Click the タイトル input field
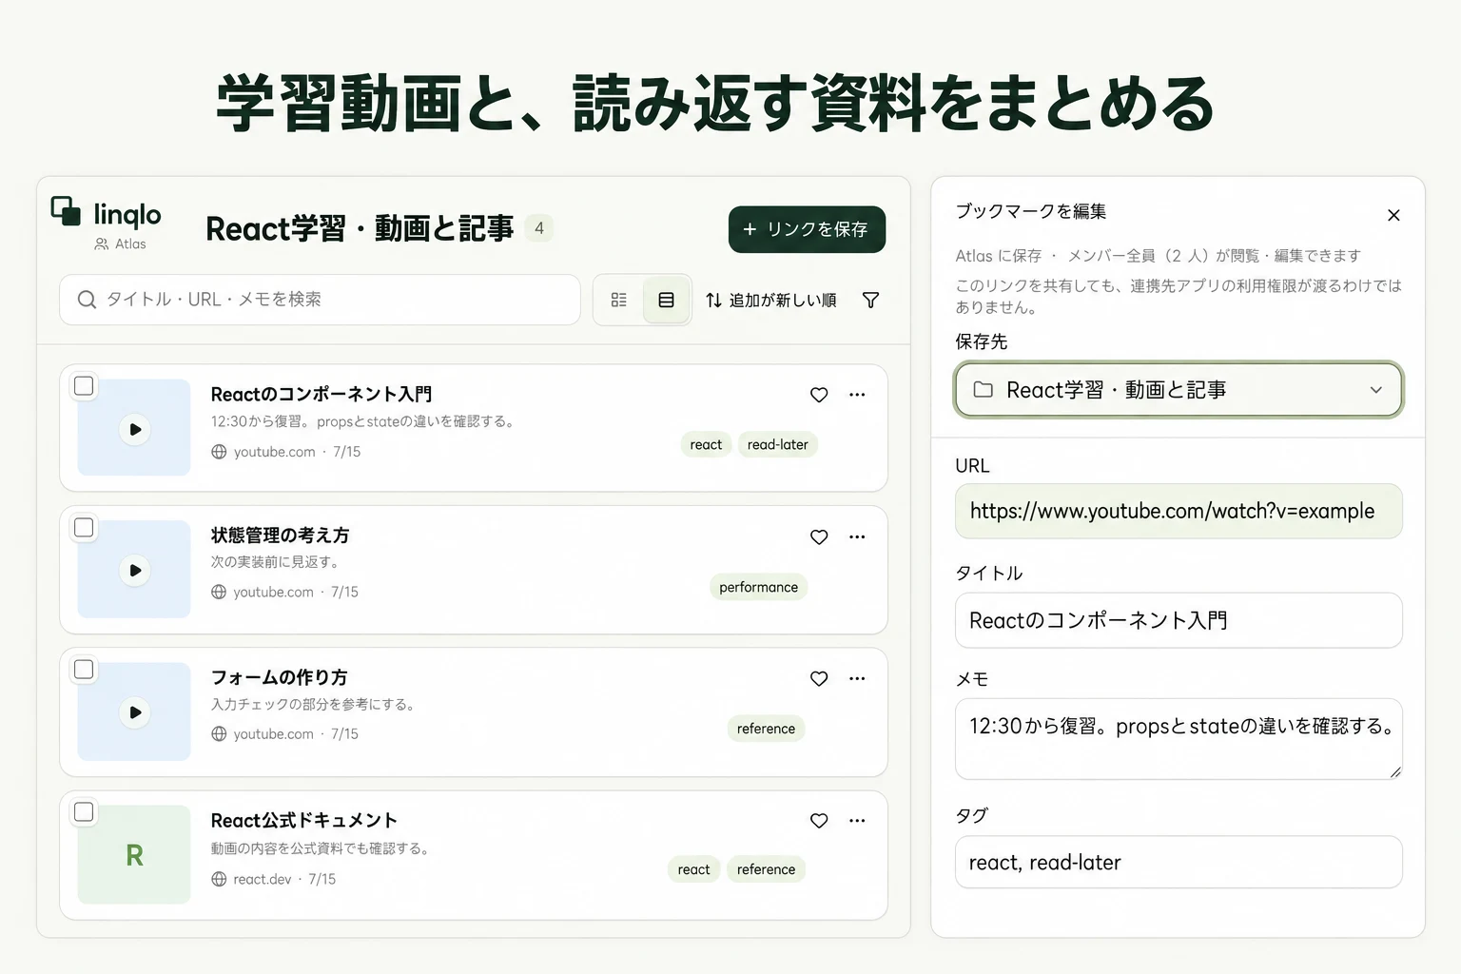Image resolution: width=1461 pixels, height=974 pixels. [1179, 620]
